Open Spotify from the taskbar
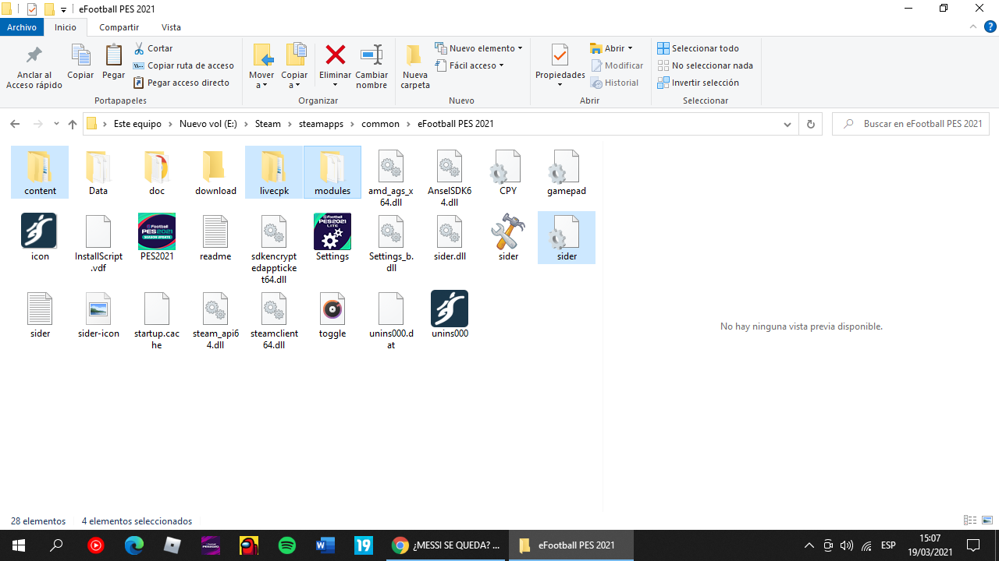Image resolution: width=999 pixels, height=561 pixels. [287, 545]
